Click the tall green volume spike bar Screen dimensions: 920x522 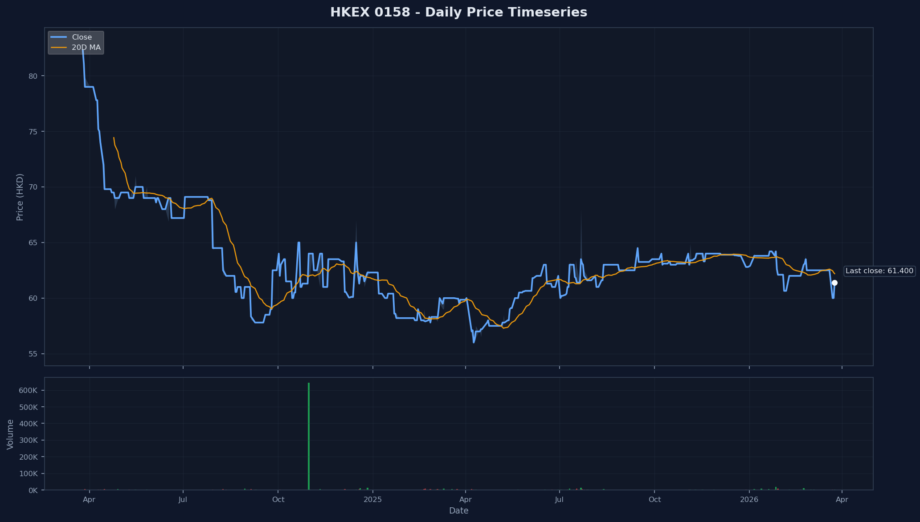point(309,436)
